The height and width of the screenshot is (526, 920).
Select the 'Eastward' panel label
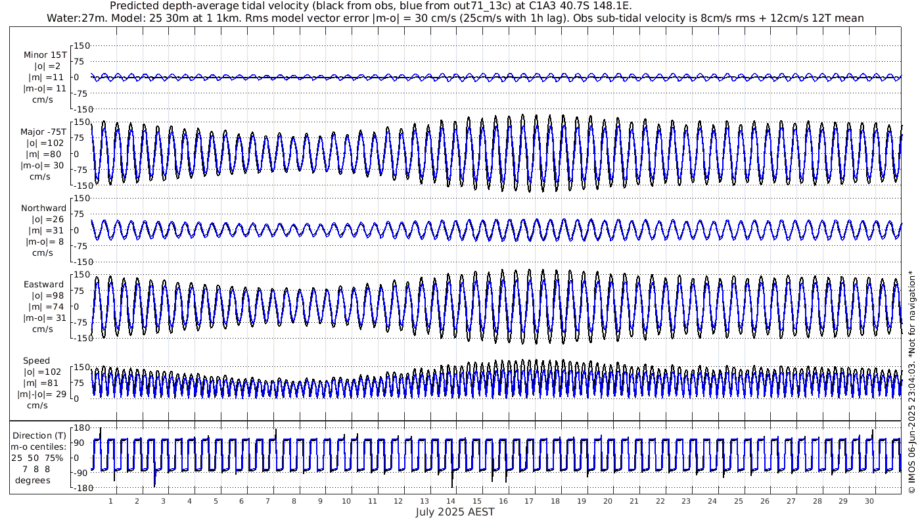pyautogui.click(x=44, y=285)
